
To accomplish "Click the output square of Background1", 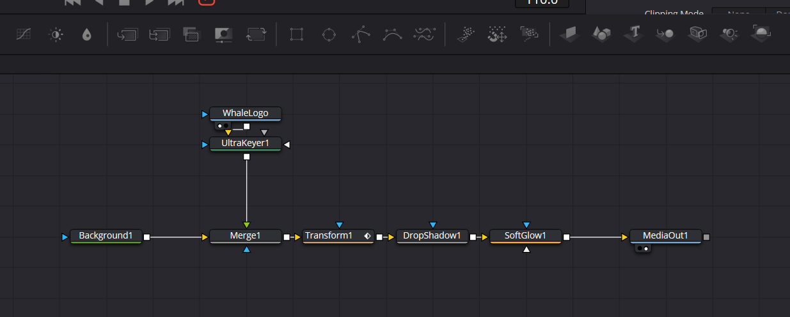I will click(x=147, y=237).
